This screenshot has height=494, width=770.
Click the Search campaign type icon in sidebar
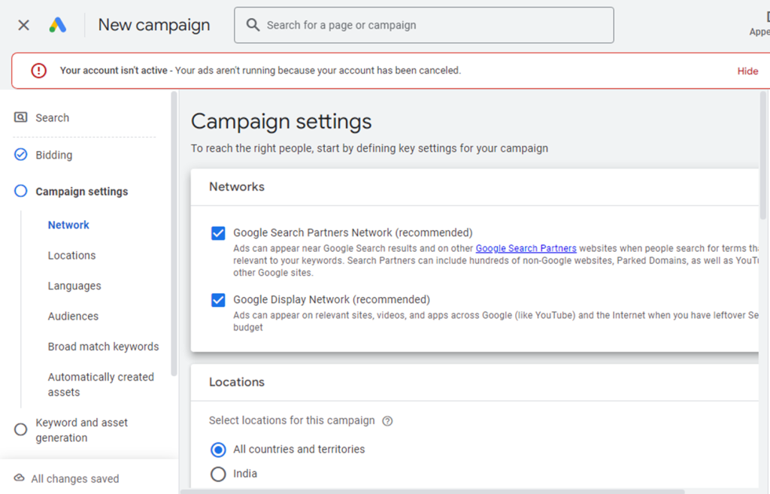coord(20,117)
